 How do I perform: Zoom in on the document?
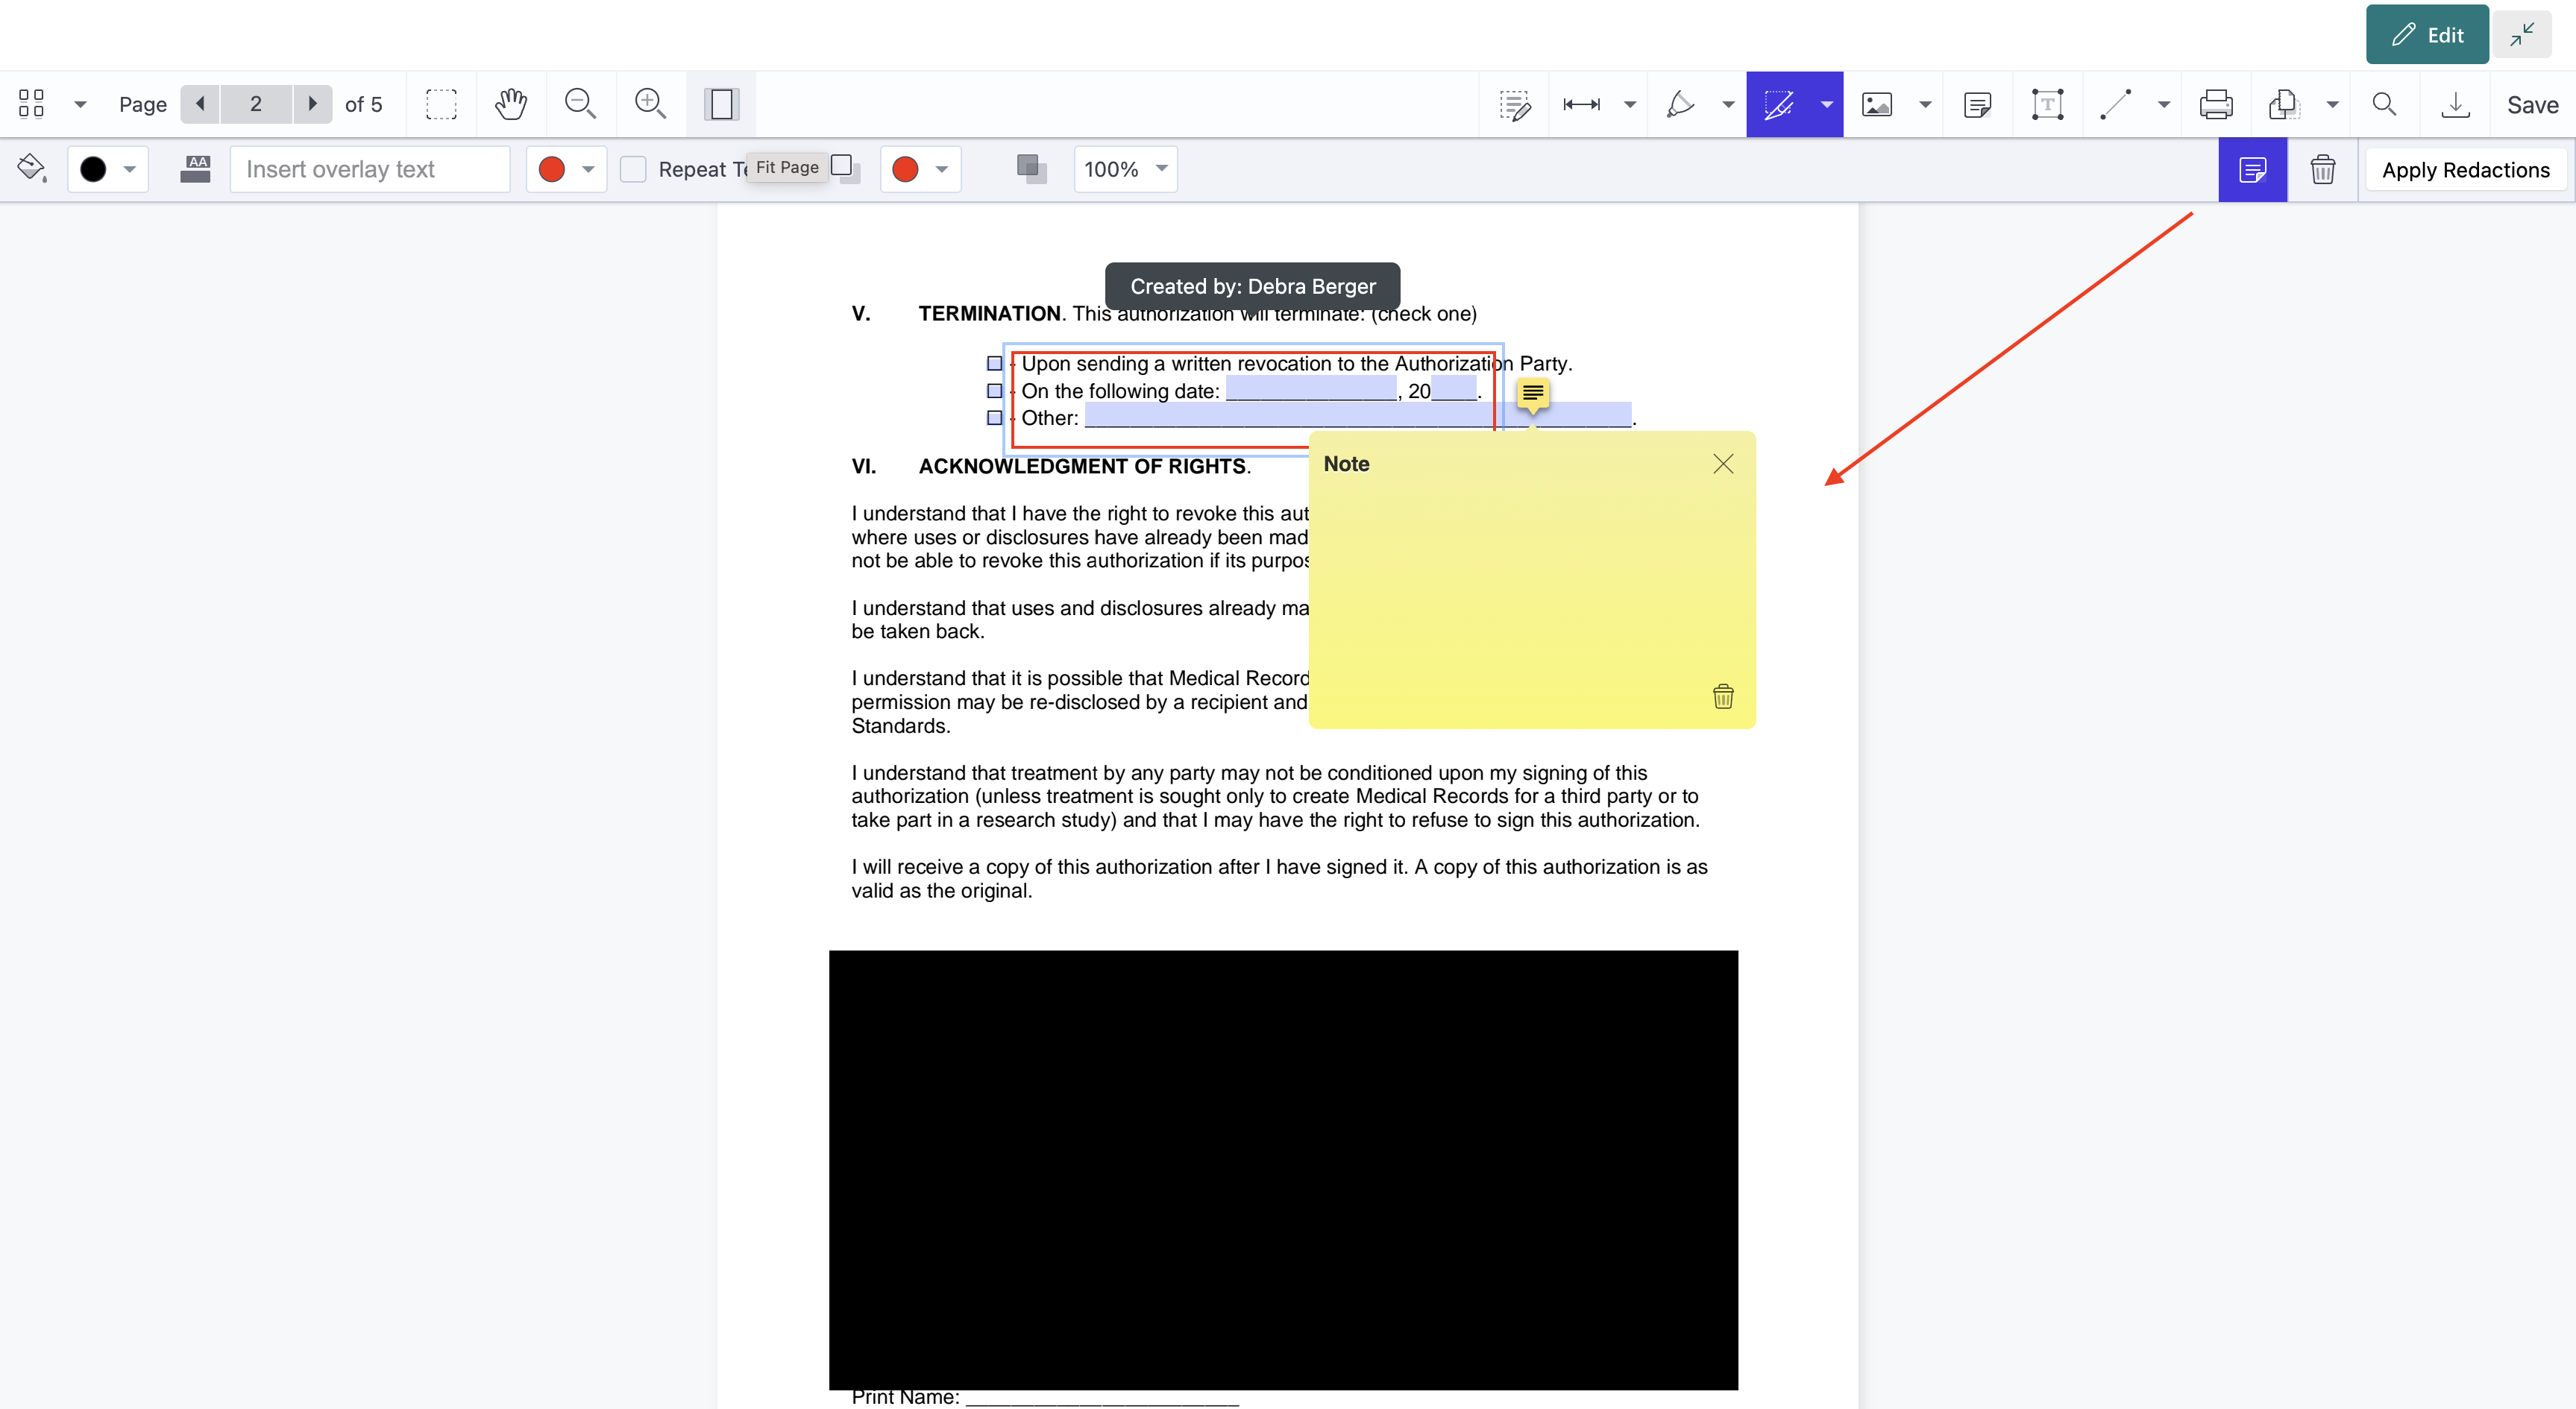click(x=650, y=104)
